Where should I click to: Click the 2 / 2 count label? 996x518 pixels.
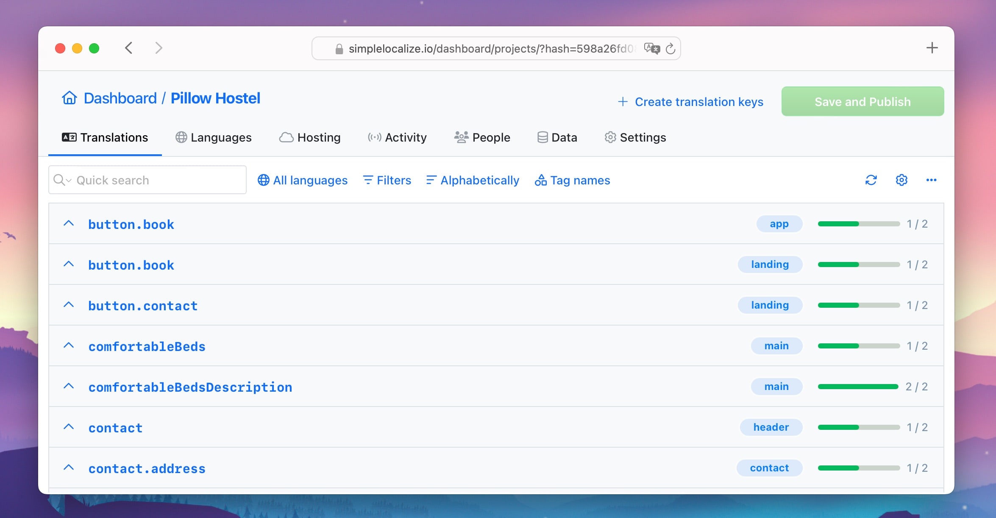(x=917, y=387)
